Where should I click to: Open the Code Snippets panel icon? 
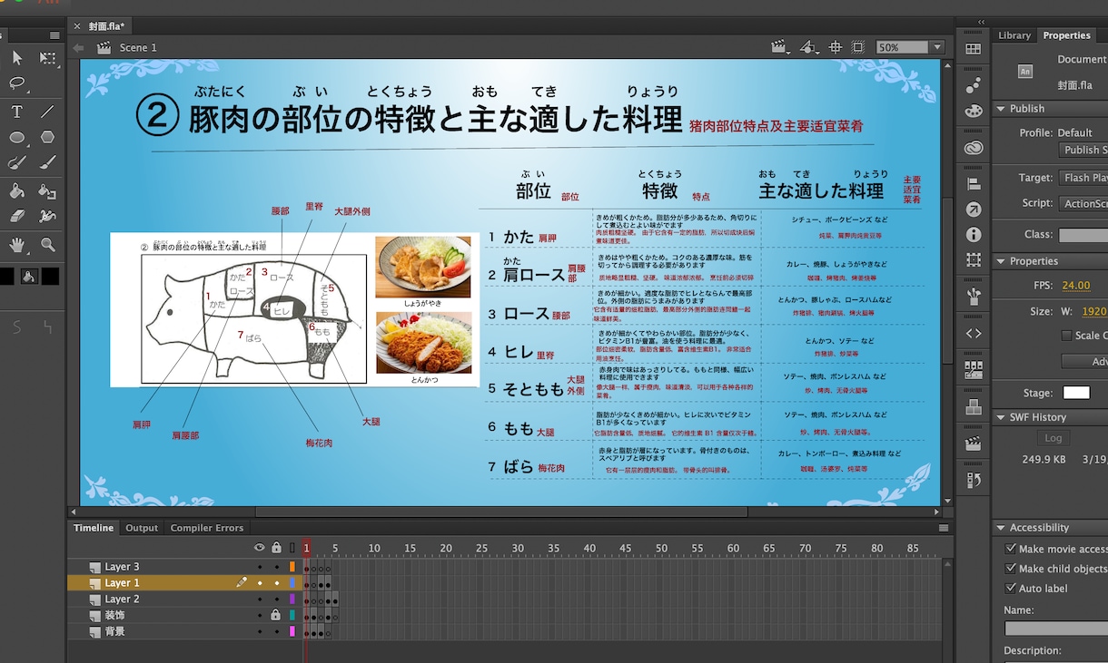[x=974, y=333]
